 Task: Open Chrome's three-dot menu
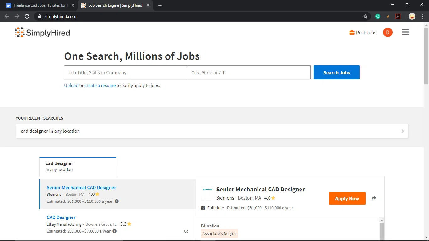422,16
